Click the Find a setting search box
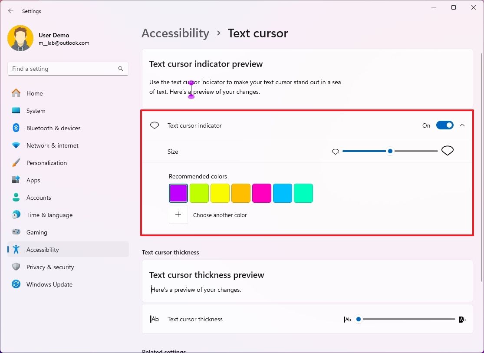Viewport: 484px width, 353px height. coord(68,69)
